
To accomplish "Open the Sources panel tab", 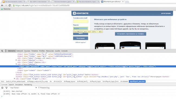I will [x=27, y=51].
